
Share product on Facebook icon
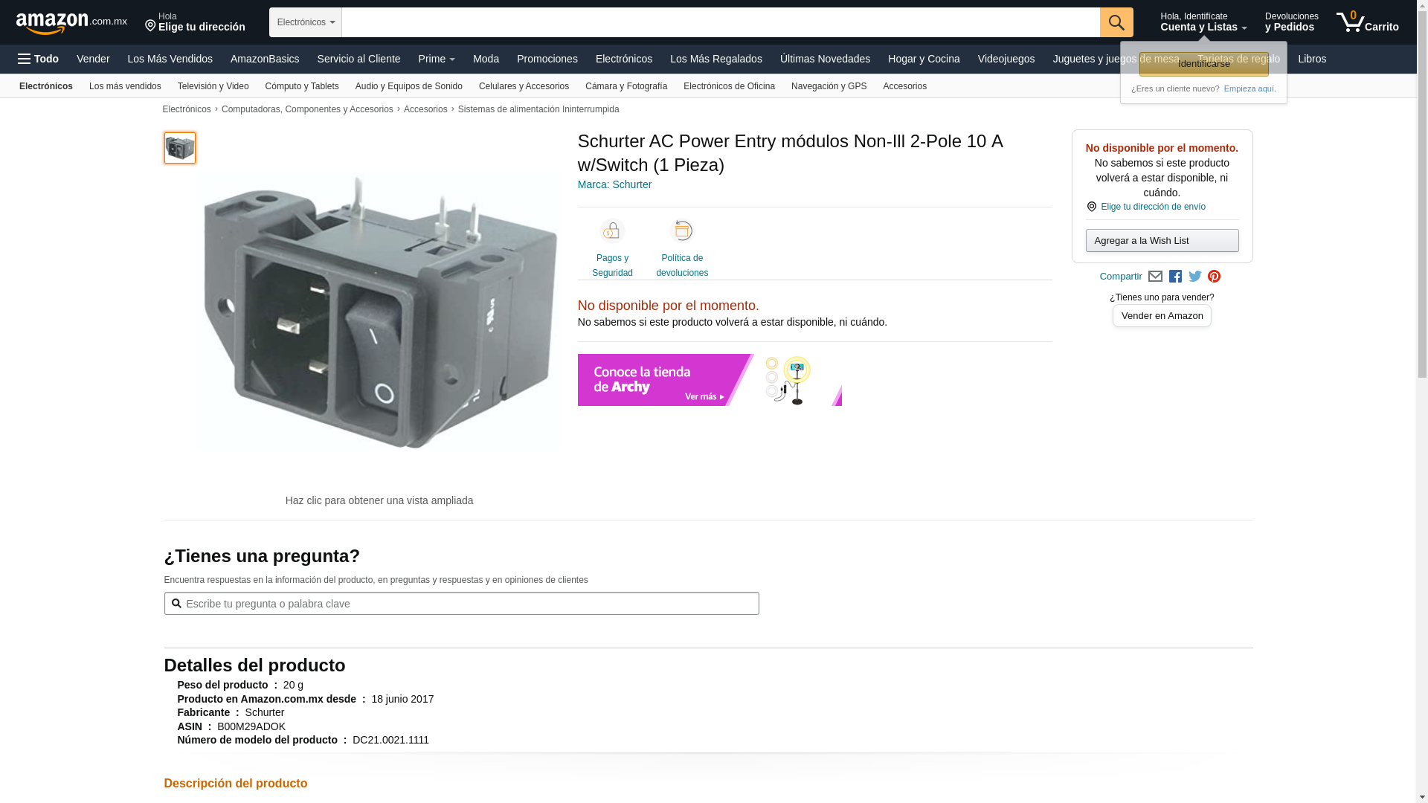[1175, 277]
